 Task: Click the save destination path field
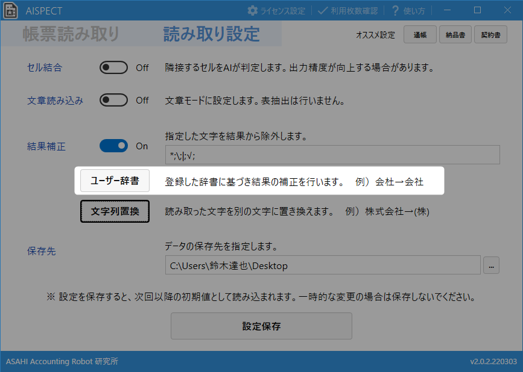322,265
